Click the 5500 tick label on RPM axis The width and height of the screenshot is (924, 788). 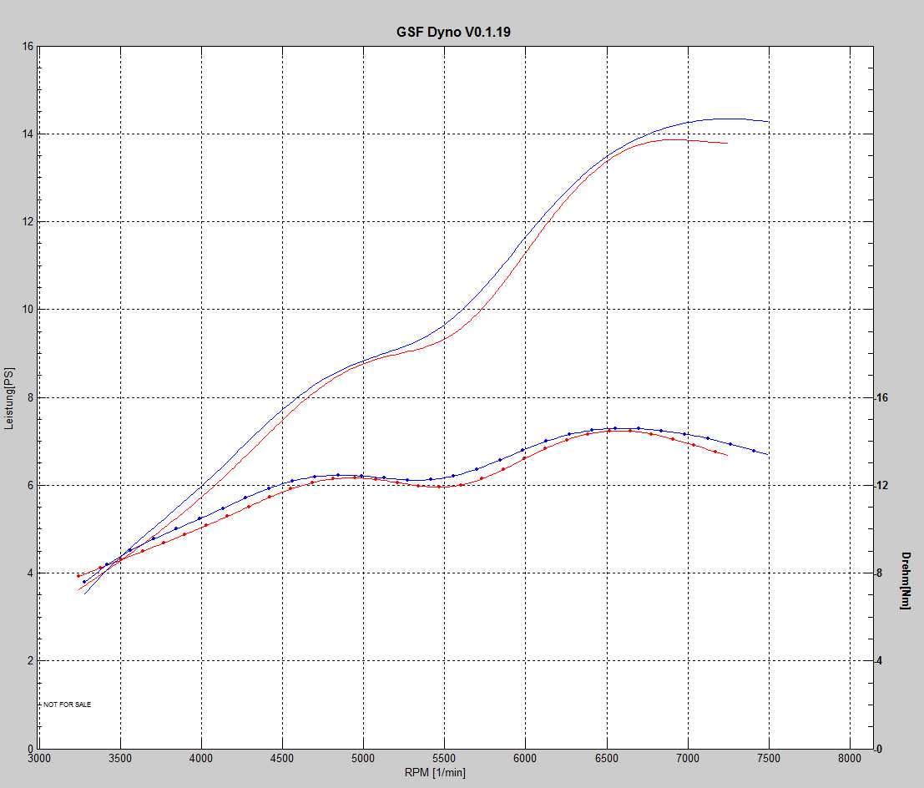444,759
